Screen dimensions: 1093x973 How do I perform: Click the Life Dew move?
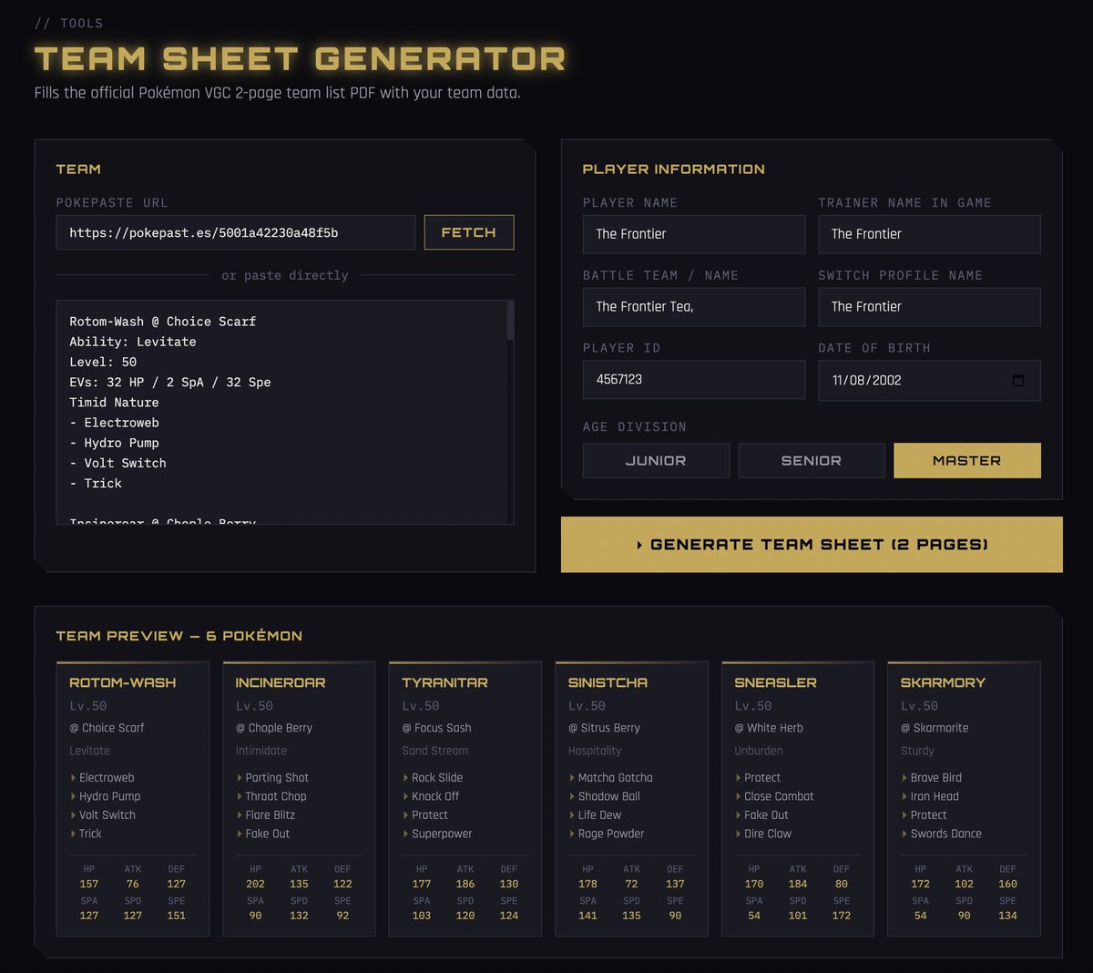(599, 815)
